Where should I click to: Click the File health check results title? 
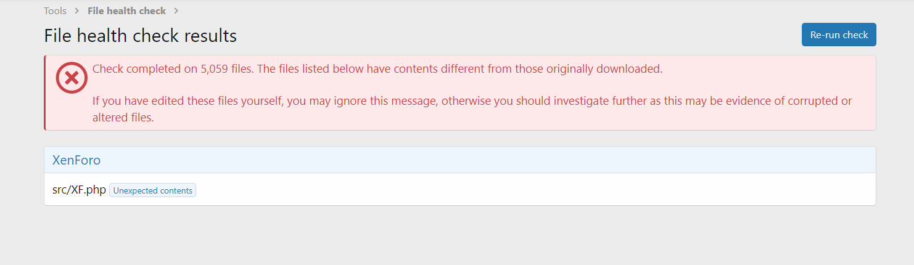[140, 36]
